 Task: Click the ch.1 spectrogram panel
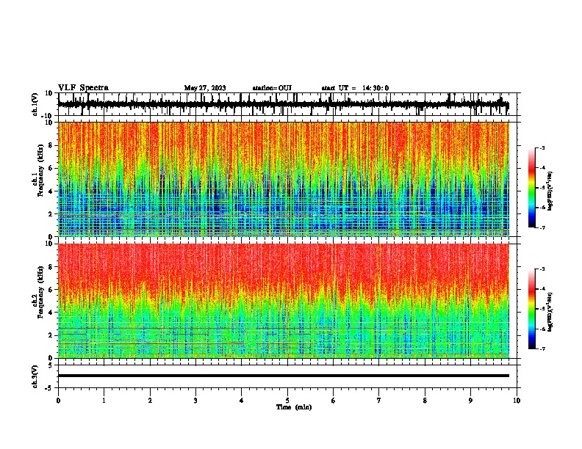[x=284, y=179]
